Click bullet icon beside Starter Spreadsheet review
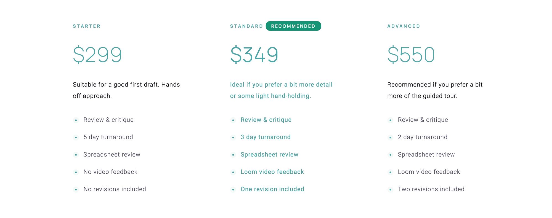552x218 pixels. point(76,155)
